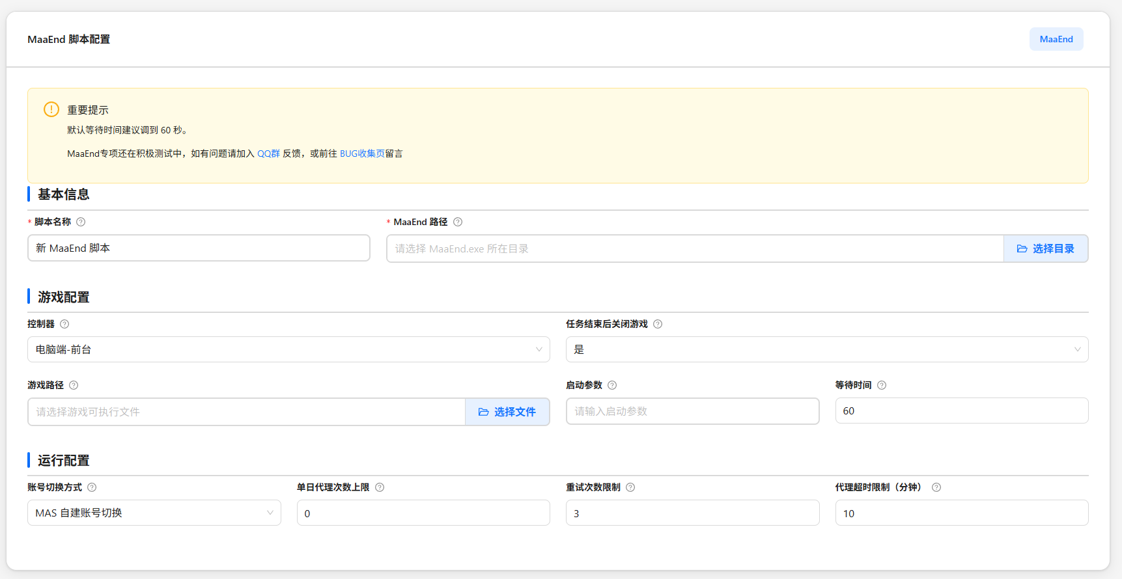1122x579 pixels.
Task: Focus the MaaEnd 路径 input field
Action: tap(695, 249)
